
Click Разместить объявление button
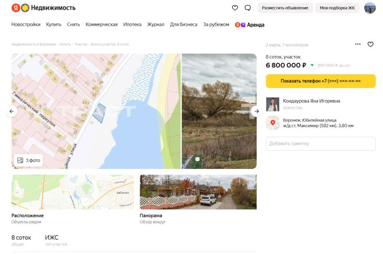point(285,8)
